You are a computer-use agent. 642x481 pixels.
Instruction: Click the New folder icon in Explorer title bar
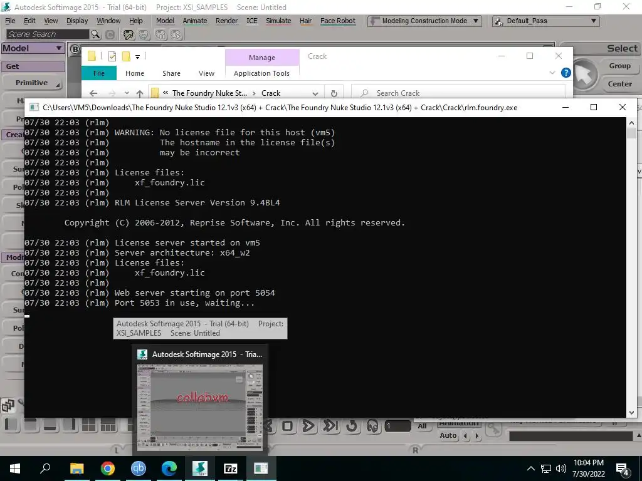pyautogui.click(x=126, y=56)
